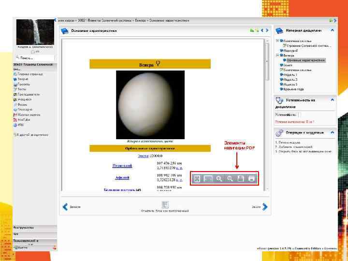Zoom in using PDF toolbar magnifier
The width and height of the screenshot is (348, 261).
pyautogui.click(x=219, y=178)
